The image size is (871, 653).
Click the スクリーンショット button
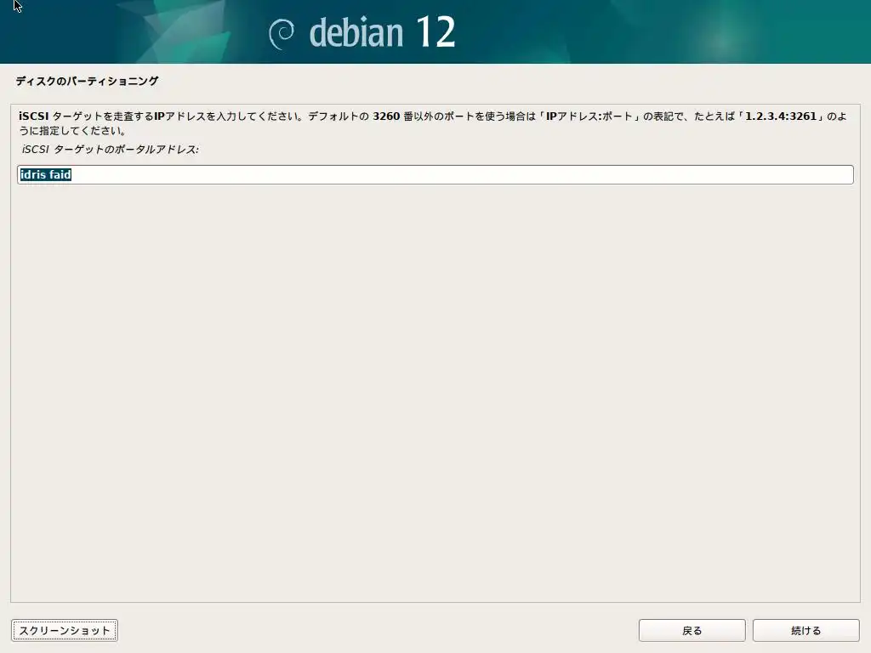click(x=65, y=630)
